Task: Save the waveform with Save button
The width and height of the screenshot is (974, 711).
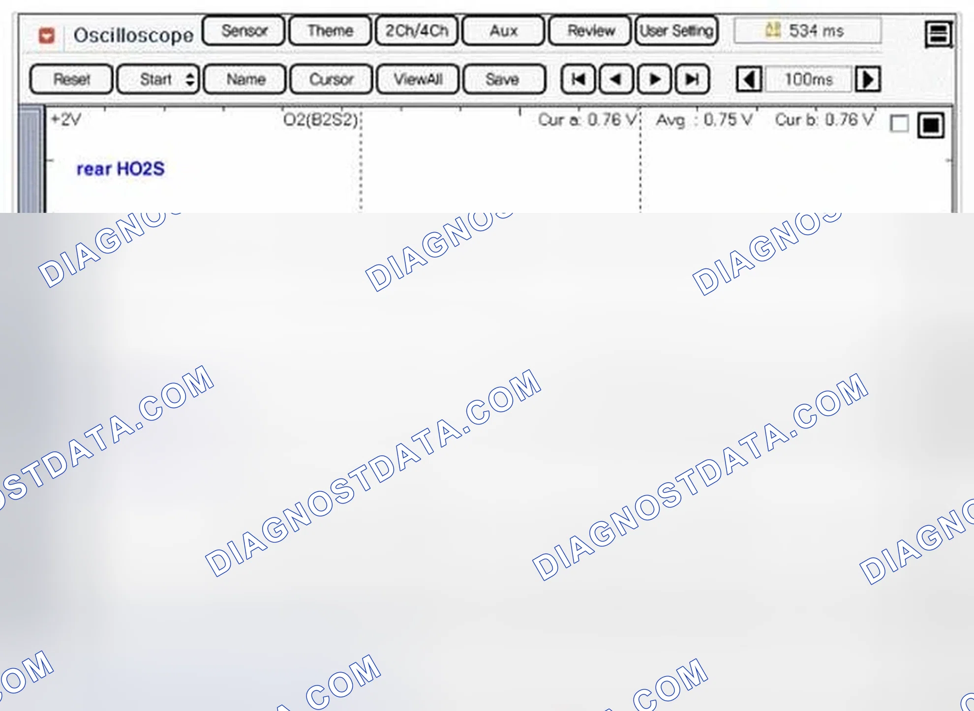Action: (504, 79)
